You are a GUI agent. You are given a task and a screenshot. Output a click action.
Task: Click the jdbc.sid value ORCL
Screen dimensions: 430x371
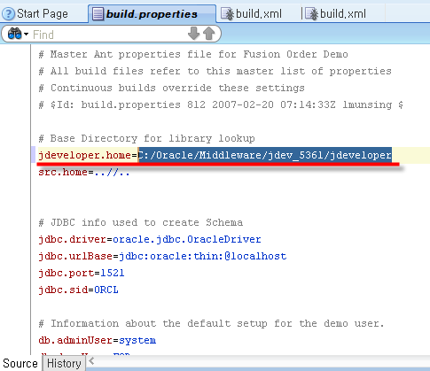pos(106,290)
